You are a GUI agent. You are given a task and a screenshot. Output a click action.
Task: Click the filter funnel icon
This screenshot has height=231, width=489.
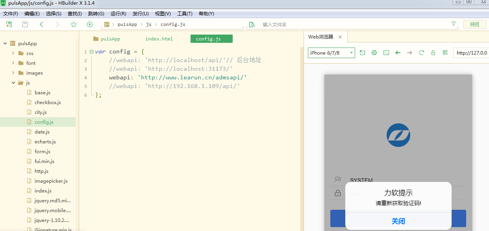tap(454, 24)
